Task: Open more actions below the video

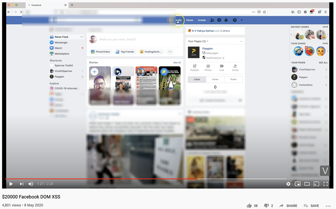Action: (x=328, y=206)
